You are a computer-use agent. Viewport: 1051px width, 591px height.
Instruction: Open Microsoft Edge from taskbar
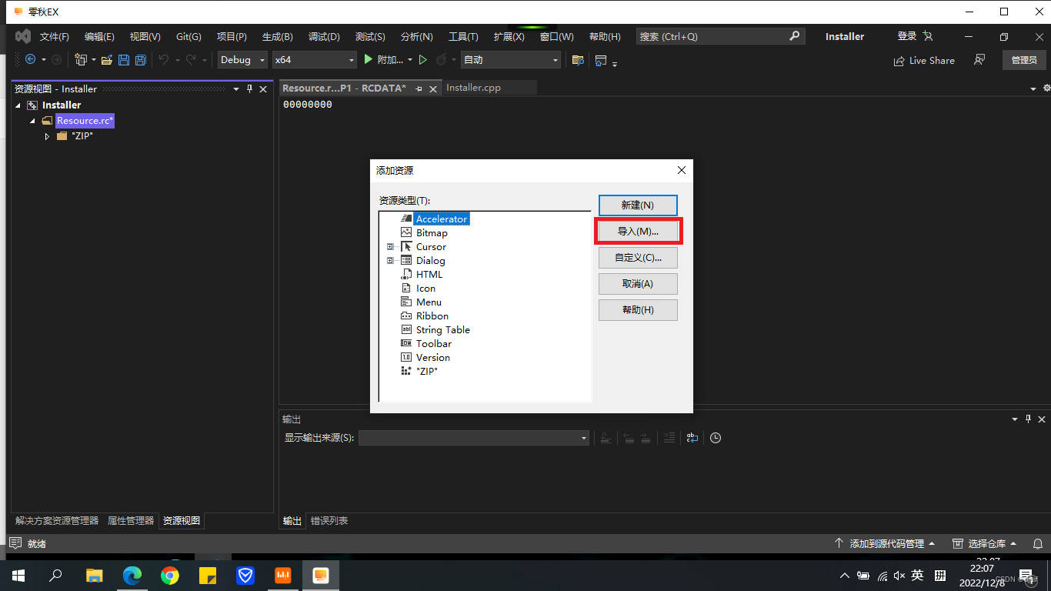[132, 576]
